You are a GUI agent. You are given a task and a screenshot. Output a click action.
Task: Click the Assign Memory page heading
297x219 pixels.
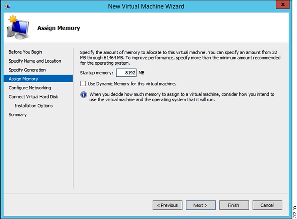tap(58, 28)
